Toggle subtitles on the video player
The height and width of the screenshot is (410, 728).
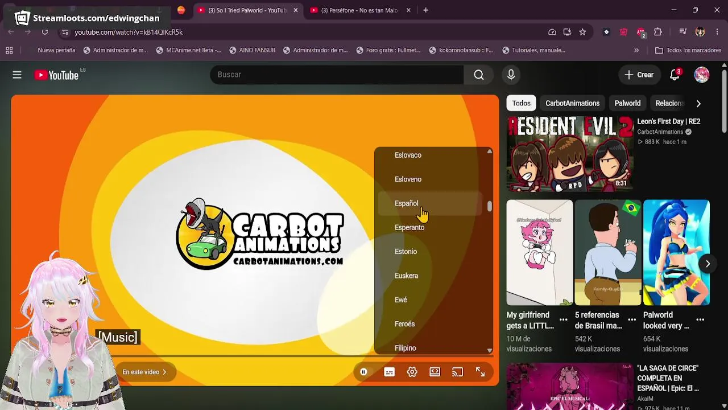[x=390, y=372]
